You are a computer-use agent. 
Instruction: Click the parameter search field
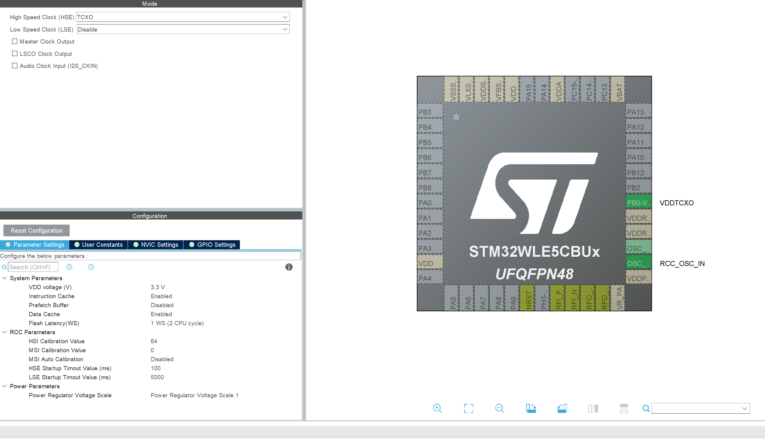point(32,267)
